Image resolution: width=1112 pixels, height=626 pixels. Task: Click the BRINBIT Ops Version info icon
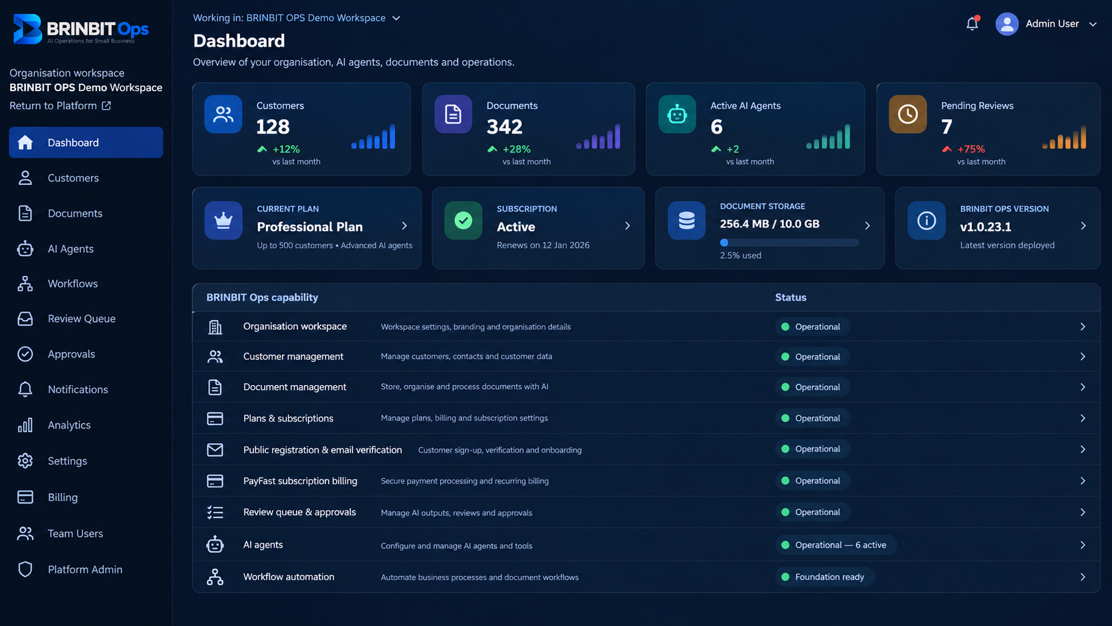[926, 220]
